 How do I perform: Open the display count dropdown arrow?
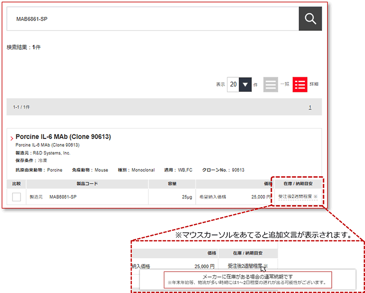point(246,84)
